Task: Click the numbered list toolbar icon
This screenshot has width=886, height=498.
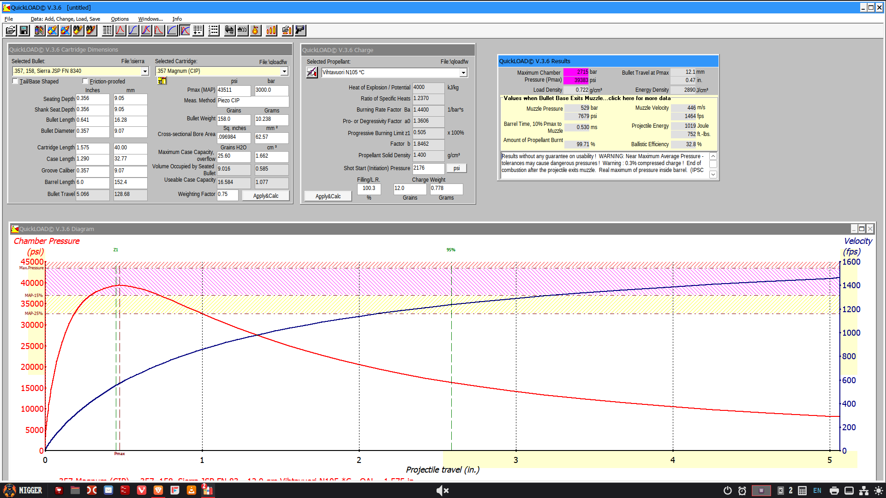Action: (x=214, y=30)
